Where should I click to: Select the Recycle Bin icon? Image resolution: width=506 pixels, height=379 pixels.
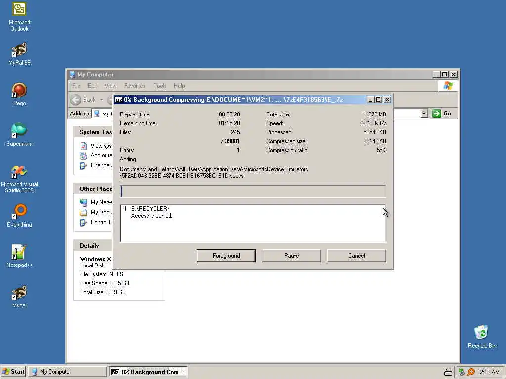[x=482, y=337]
